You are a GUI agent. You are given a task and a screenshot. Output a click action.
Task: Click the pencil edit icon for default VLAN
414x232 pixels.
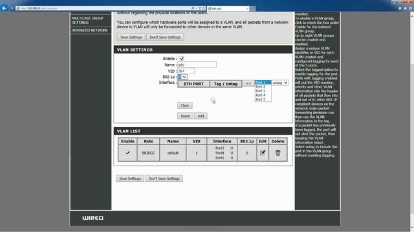pos(263,153)
